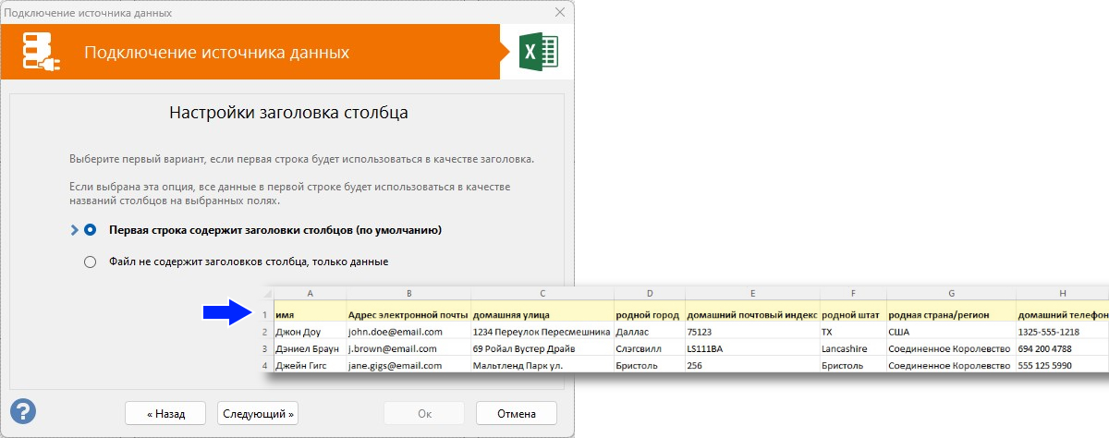
Task: Select column G header in spreadsheet preview
Action: [951, 293]
